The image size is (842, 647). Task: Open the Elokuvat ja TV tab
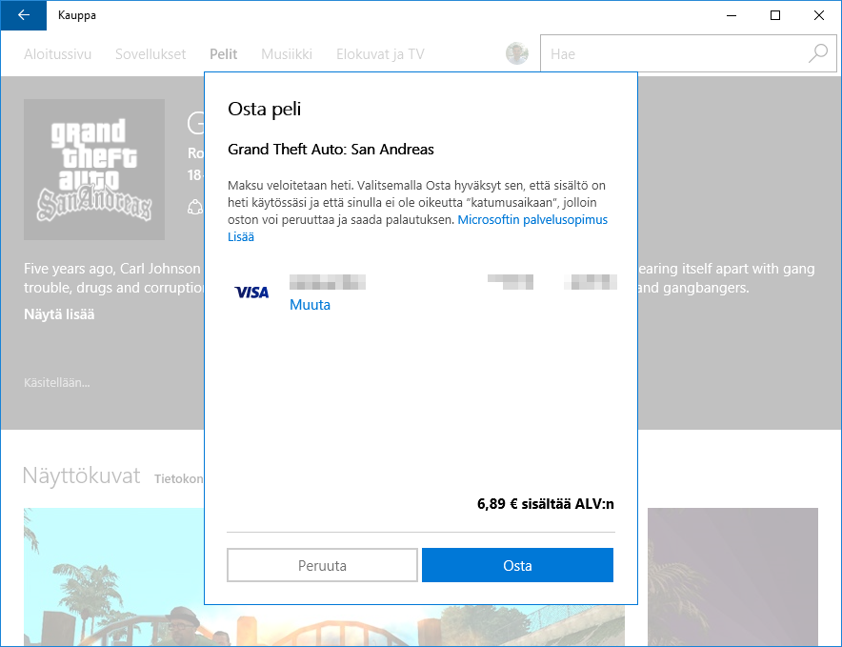(380, 54)
